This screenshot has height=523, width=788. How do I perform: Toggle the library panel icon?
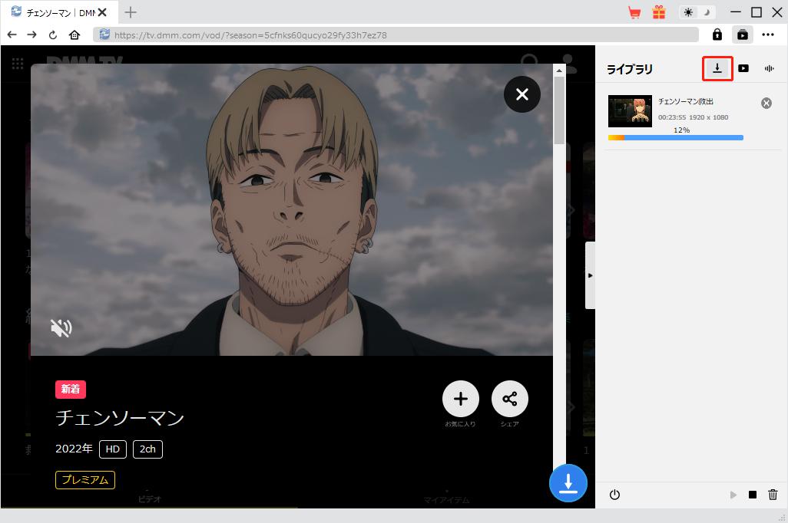coord(742,35)
